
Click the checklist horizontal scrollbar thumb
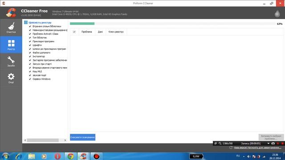(x=43, y=140)
